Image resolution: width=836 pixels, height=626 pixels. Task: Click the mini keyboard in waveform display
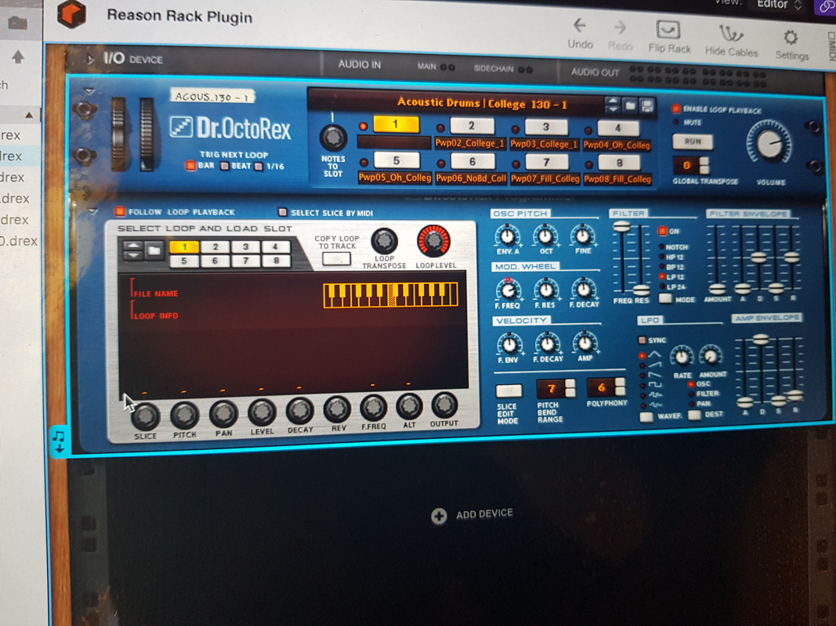click(x=390, y=294)
